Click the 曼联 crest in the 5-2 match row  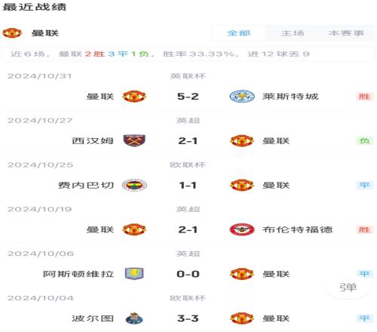tap(134, 97)
